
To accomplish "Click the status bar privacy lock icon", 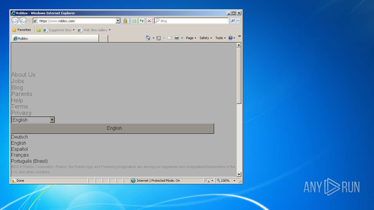I will 208,181.
